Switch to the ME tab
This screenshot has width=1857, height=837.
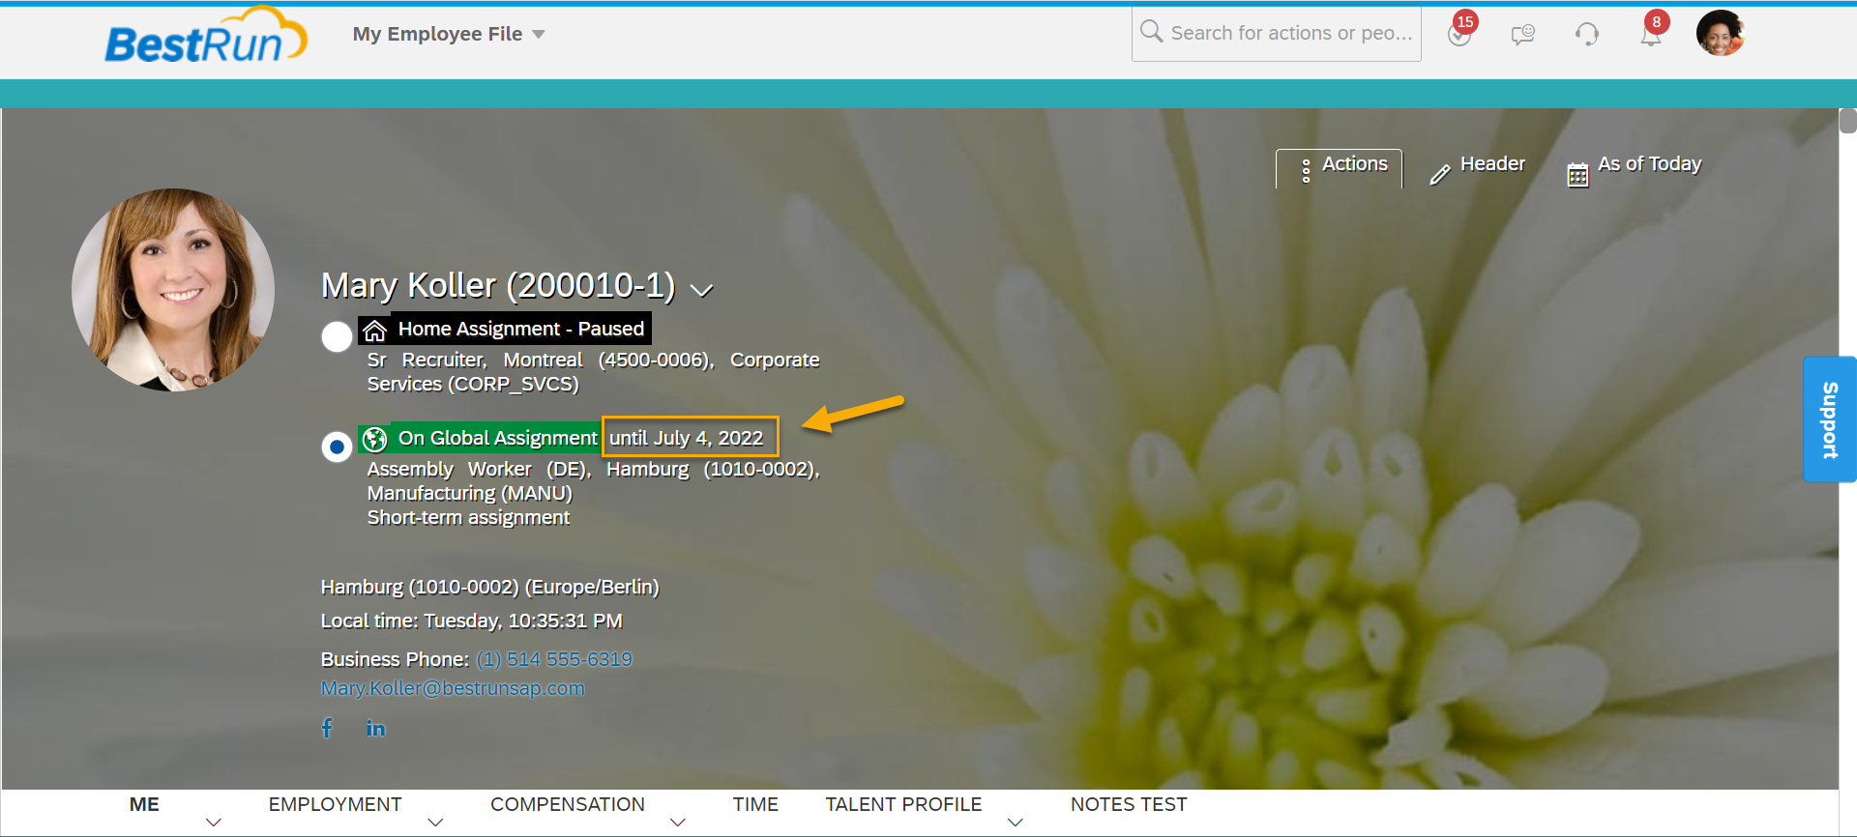click(x=144, y=804)
